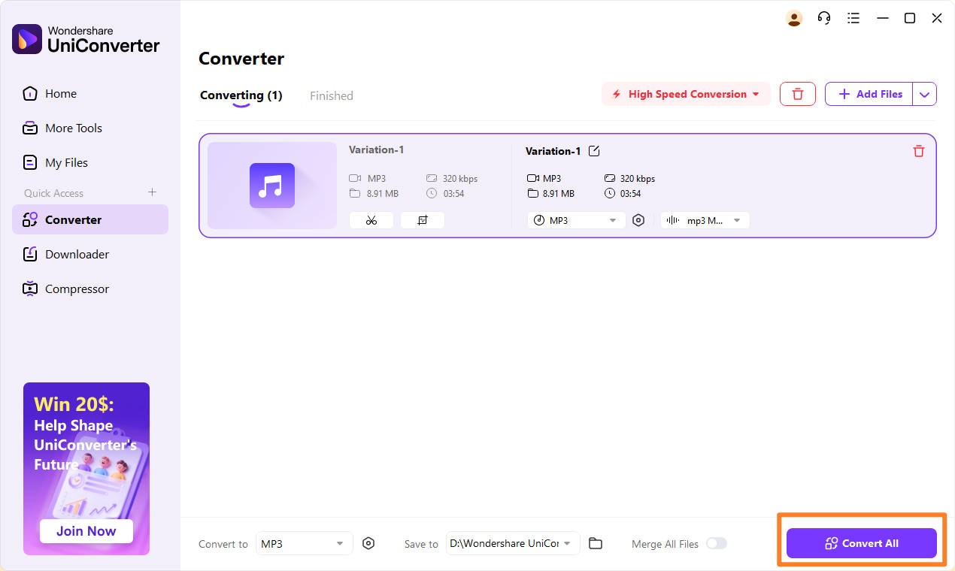Open the hamburger menu in title bar

click(853, 18)
